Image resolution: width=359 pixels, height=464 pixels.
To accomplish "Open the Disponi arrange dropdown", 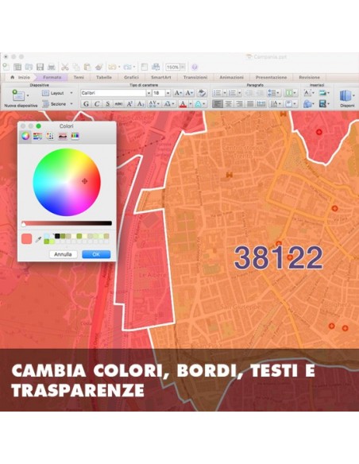I will [x=347, y=99].
